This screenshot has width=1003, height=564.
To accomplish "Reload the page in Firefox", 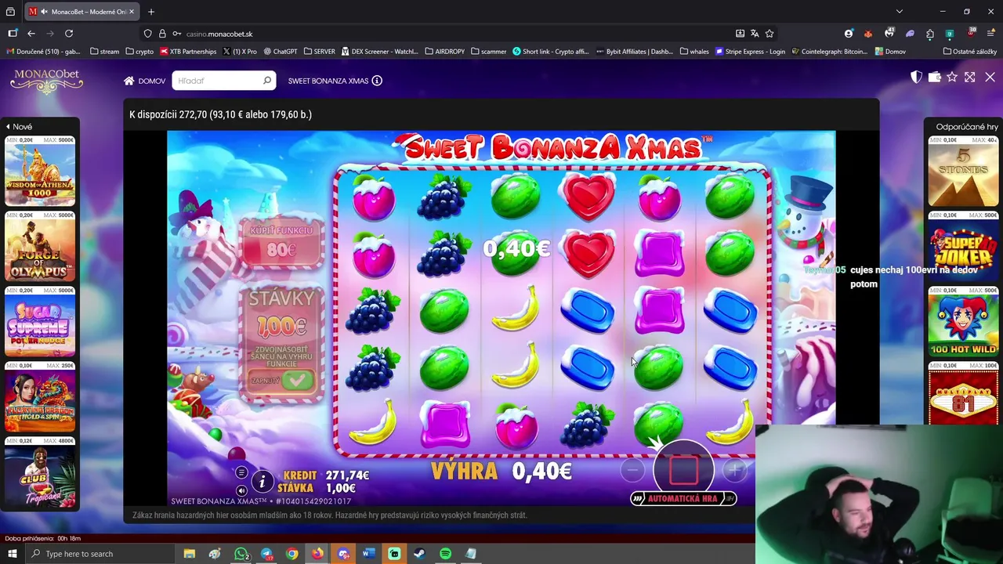I will point(69,34).
